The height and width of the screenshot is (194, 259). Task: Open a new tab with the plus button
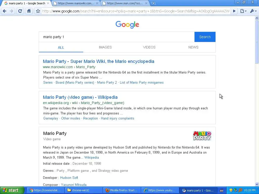[x=154, y=3]
